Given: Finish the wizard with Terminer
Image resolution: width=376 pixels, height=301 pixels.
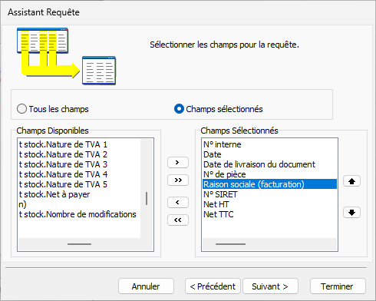Looking at the screenshot, I should [x=338, y=286].
